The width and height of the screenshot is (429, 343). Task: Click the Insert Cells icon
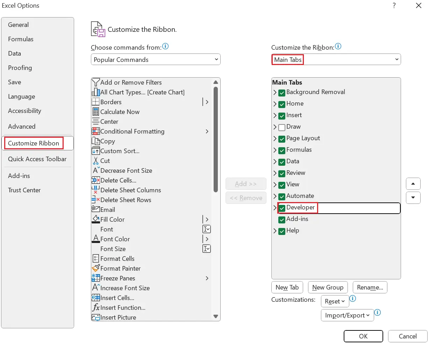(95, 298)
